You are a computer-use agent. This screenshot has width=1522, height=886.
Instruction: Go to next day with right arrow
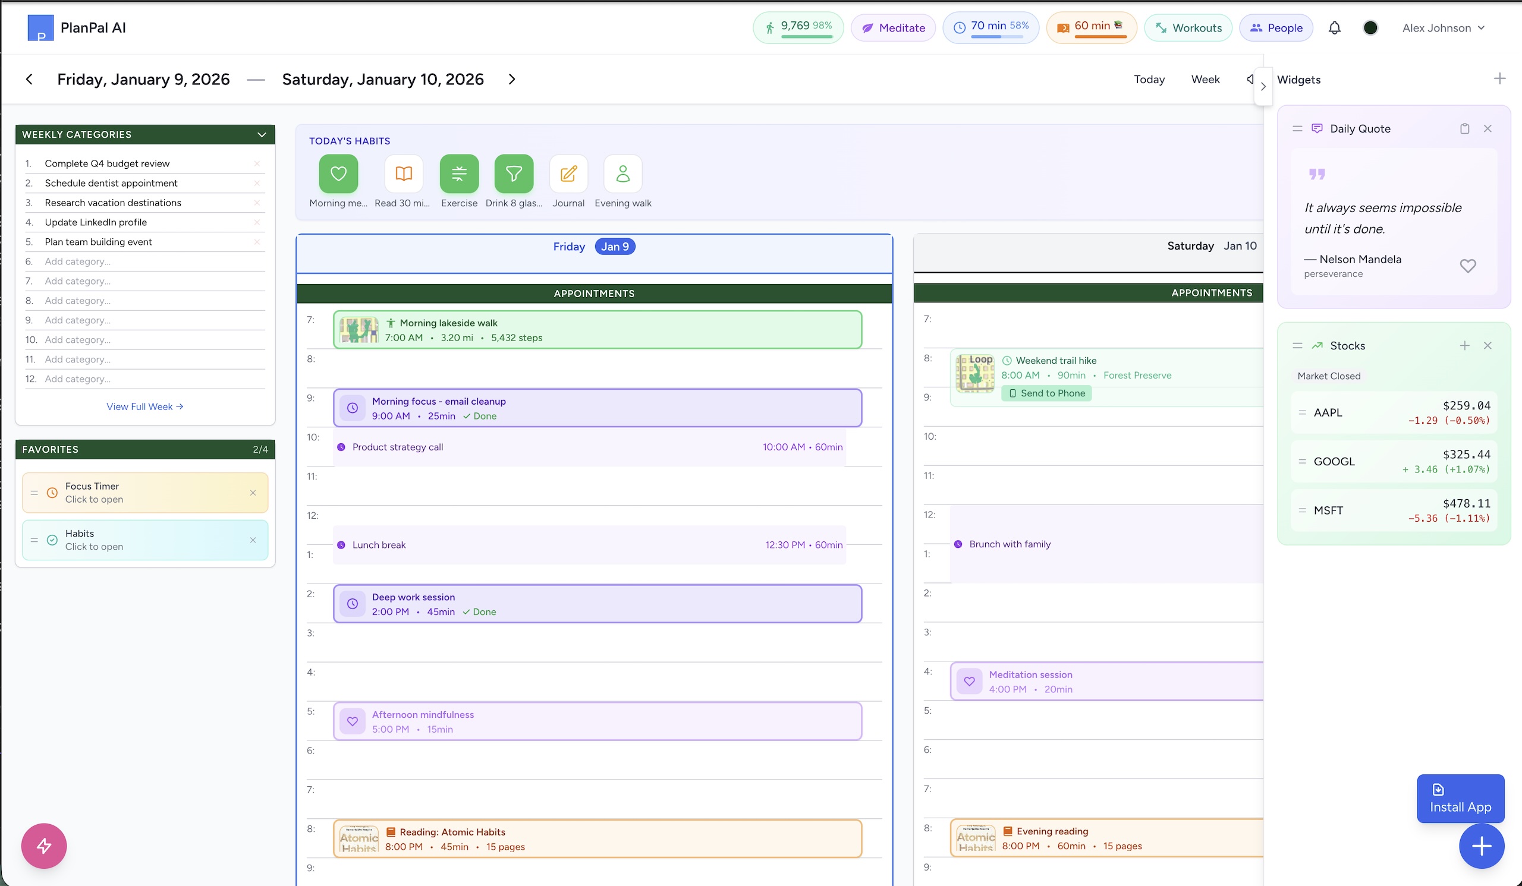pyautogui.click(x=511, y=79)
